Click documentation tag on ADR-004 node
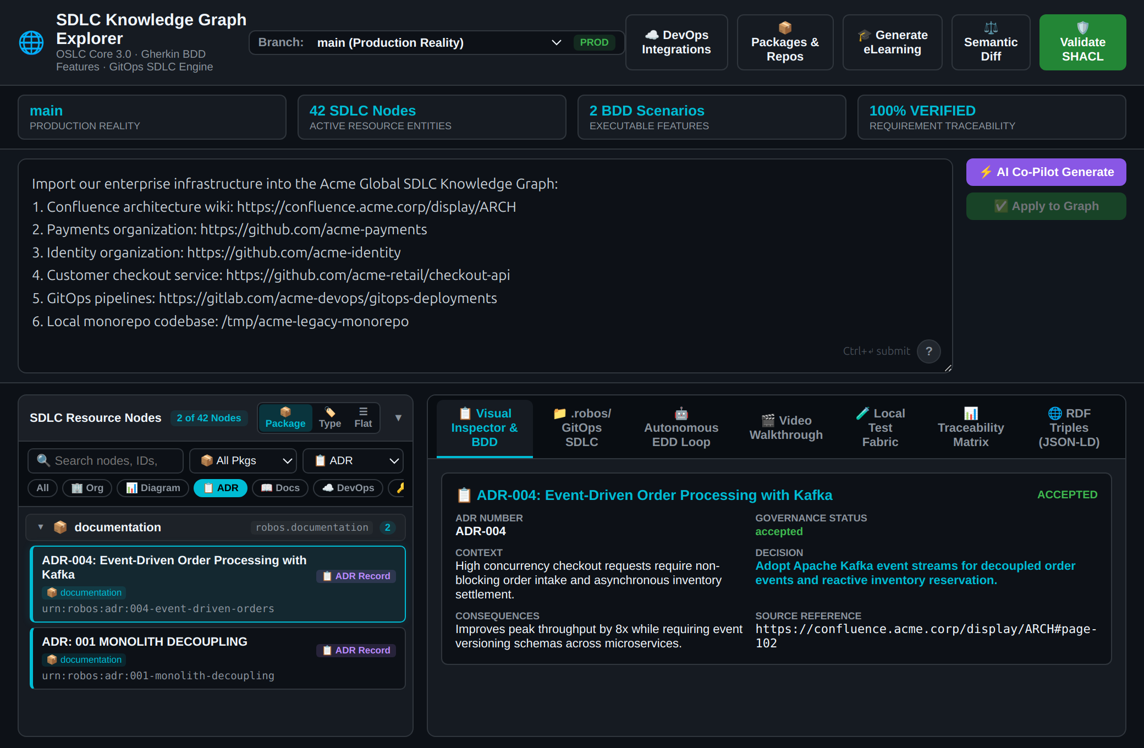The height and width of the screenshot is (748, 1144). point(84,592)
